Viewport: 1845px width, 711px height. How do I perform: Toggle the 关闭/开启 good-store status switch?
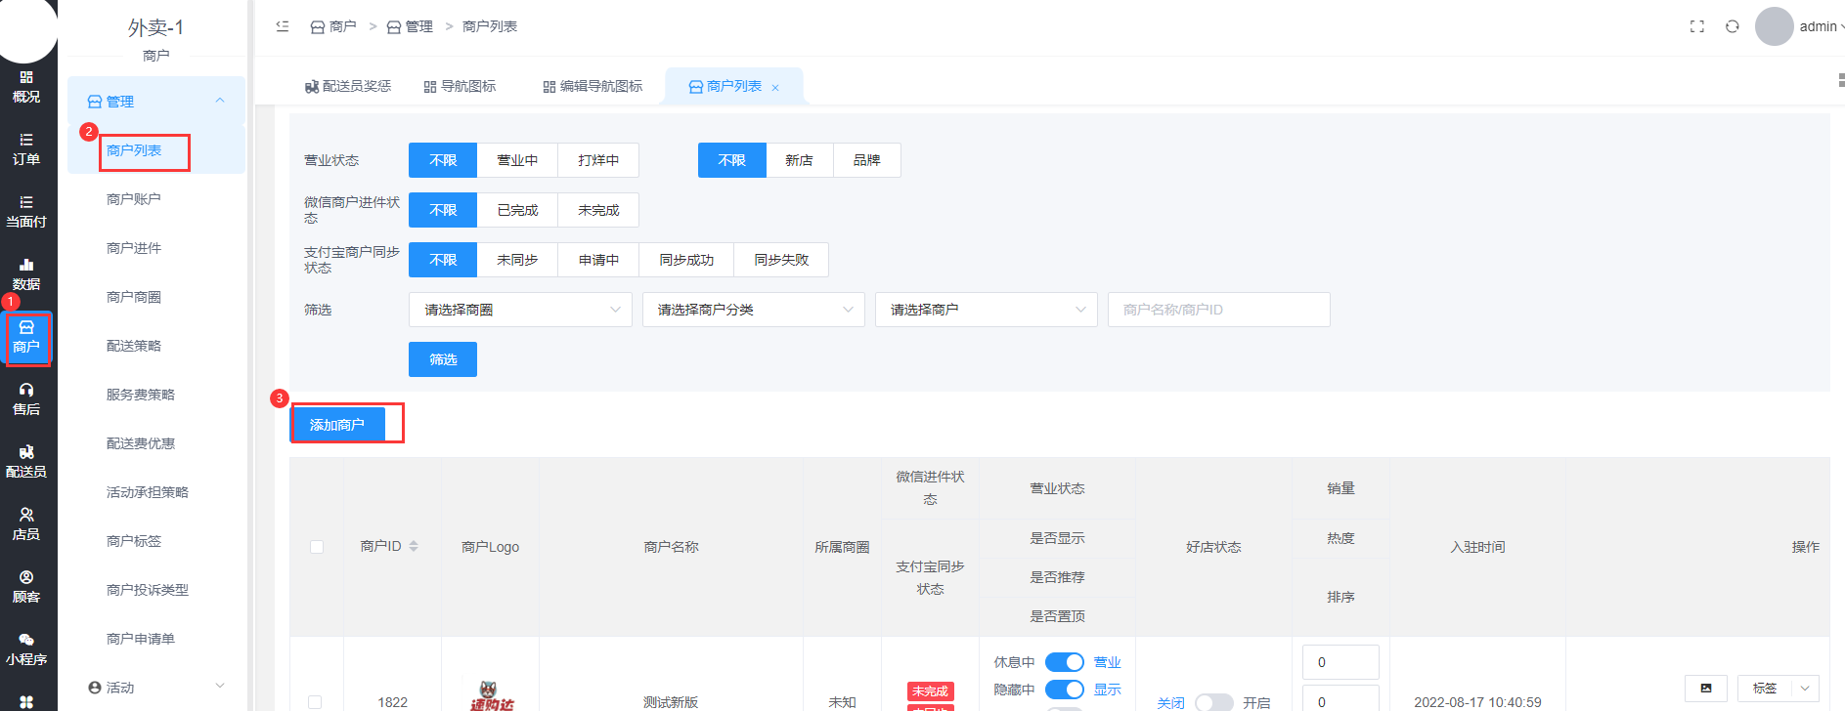pyautogui.click(x=1213, y=702)
